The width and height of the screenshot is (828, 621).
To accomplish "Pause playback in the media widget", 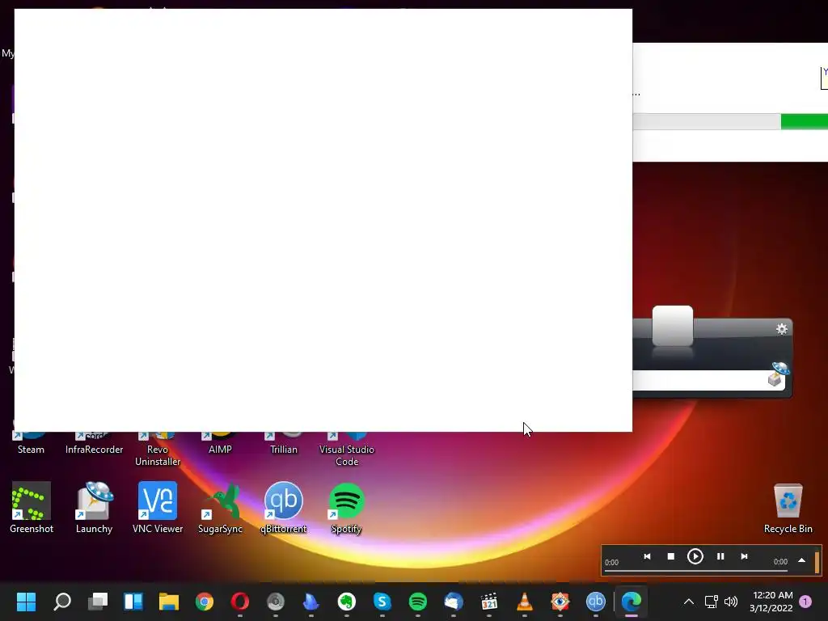I will [x=720, y=556].
